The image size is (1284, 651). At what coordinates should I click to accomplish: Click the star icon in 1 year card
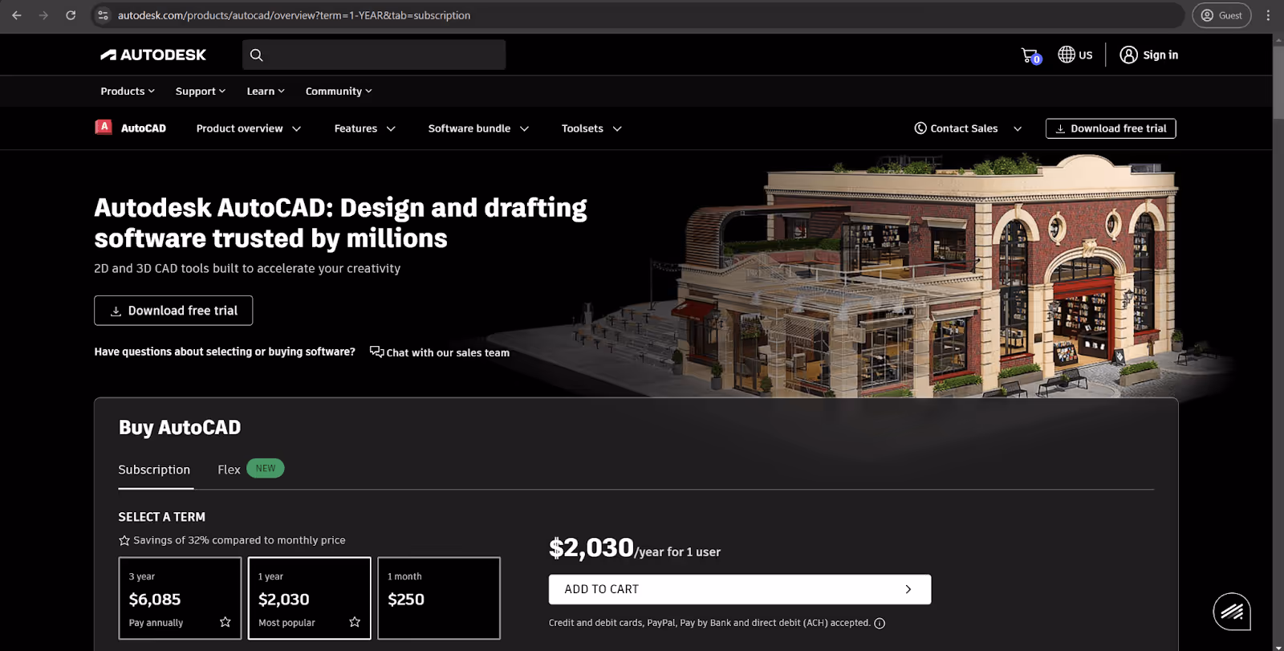(x=355, y=622)
